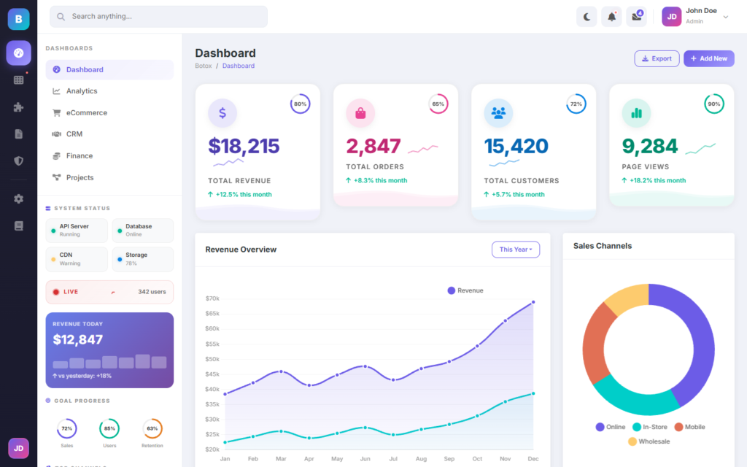Click the bar chart icon on Page Views card
The height and width of the screenshot is (467, 747).
636,113
